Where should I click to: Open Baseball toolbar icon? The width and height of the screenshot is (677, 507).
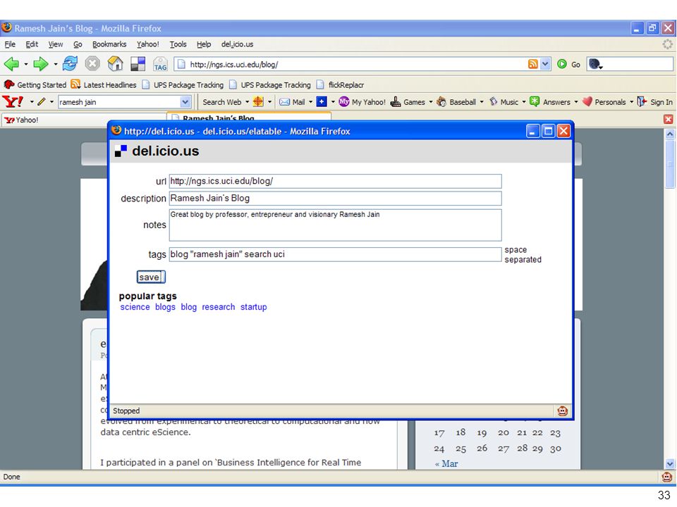pos(441,101)
